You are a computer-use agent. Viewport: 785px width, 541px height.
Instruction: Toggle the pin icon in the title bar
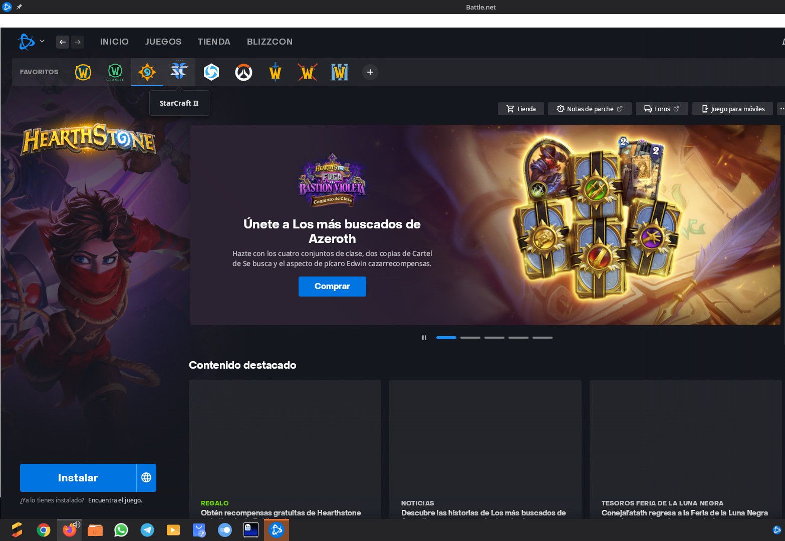click(19, 7)
